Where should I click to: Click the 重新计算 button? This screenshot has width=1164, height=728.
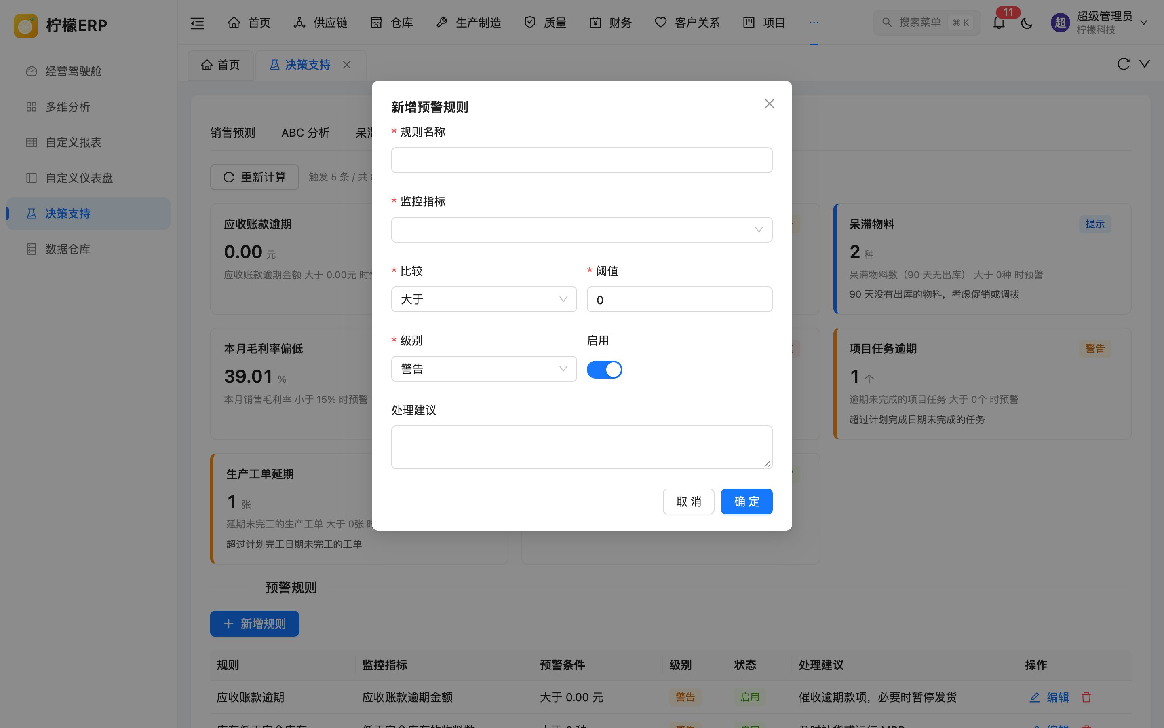click(x=255, y=177)
